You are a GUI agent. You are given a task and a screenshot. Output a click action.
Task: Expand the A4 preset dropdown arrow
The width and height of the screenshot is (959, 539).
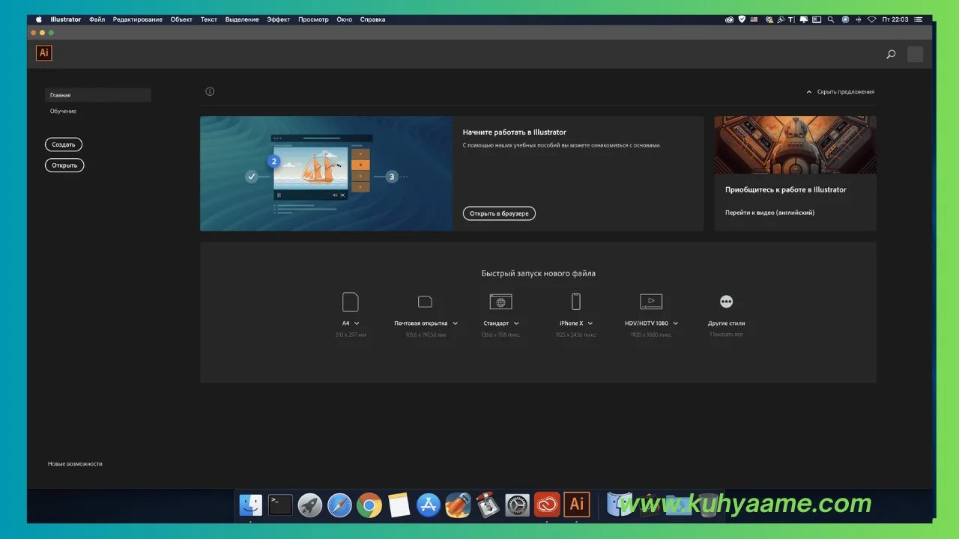tap(357, 323)
